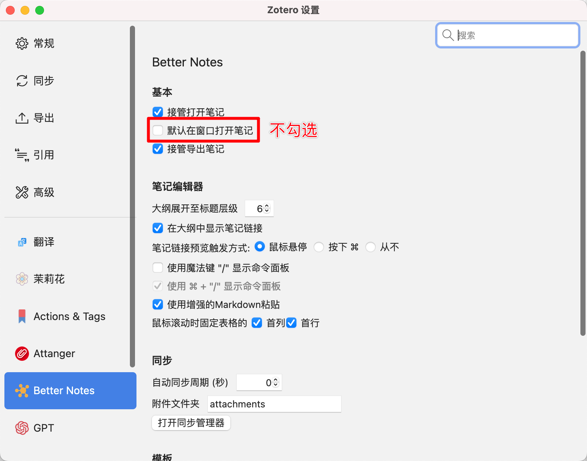
Task: Click stepper arrows of 自动同步周期
Action: pyautogui.click(x=276, y=382)
